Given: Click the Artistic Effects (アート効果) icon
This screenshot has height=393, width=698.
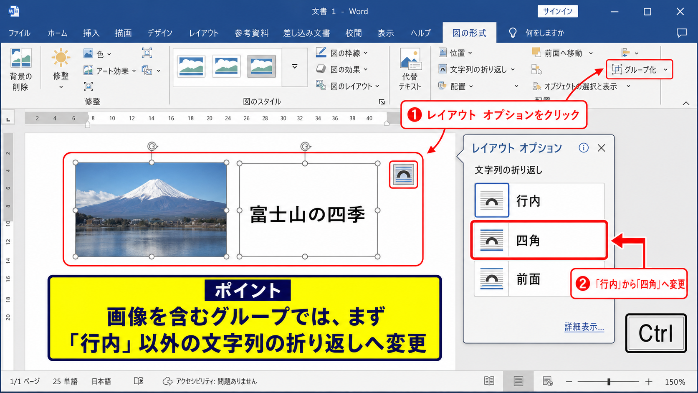Looking at the screenshot, I should click(x=88, y=71).
